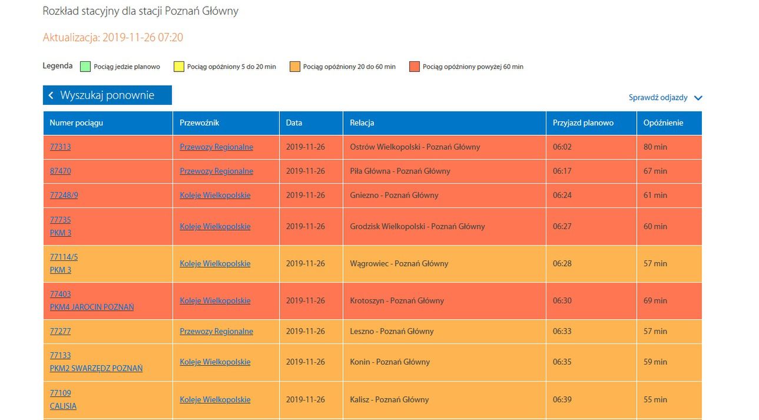759x420 pixels.
Task: Open the PKM4 JAROCIN POZNAŃ link
Action: pyautogui.click(x=92, y=307)
